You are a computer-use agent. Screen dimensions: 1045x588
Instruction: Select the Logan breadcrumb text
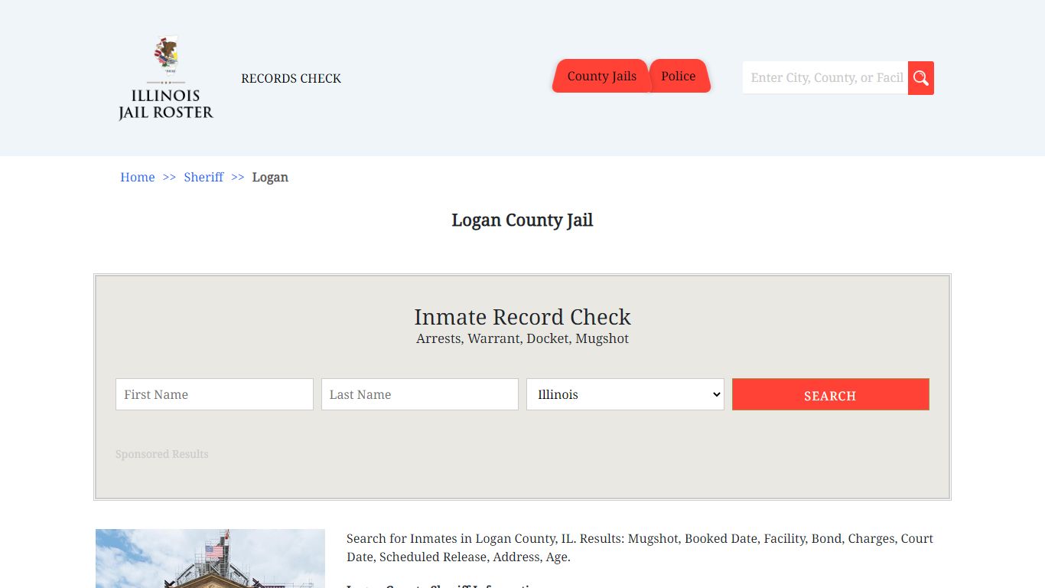click(x=270, y=177)
